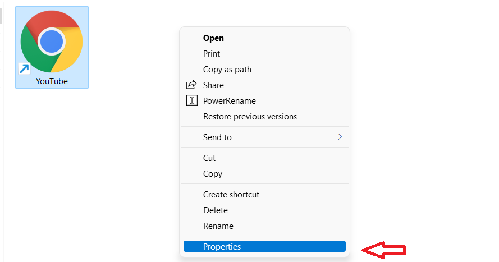499x262 pixels.
Task: Click Copy as path in the menu
Action: click(x=227, y=70)
